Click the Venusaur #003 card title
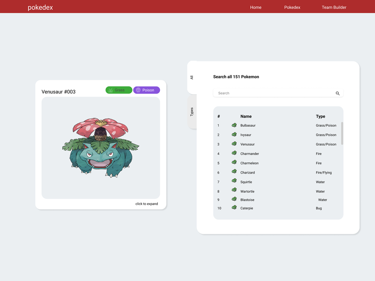This screenshot has height=281, width=375. (x=59, y=92)
